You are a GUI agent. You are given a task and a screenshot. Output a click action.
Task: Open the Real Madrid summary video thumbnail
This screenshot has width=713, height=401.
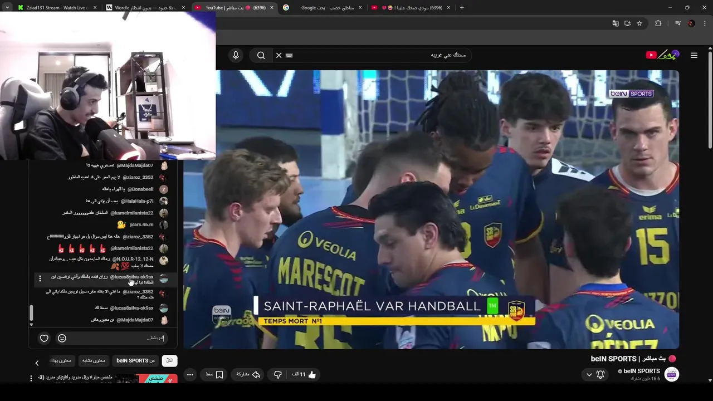click(x=147, y=379)
